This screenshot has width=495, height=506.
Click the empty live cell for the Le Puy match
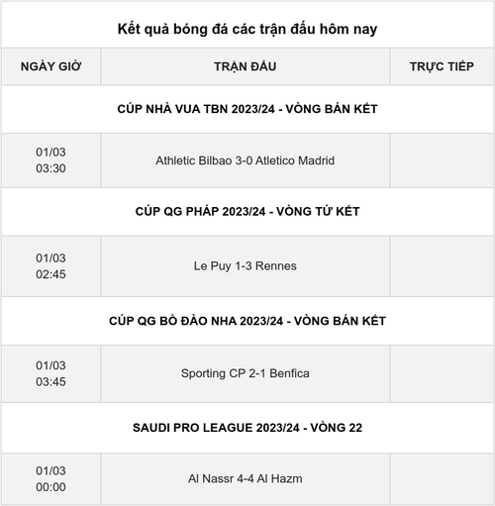(442, 266)
